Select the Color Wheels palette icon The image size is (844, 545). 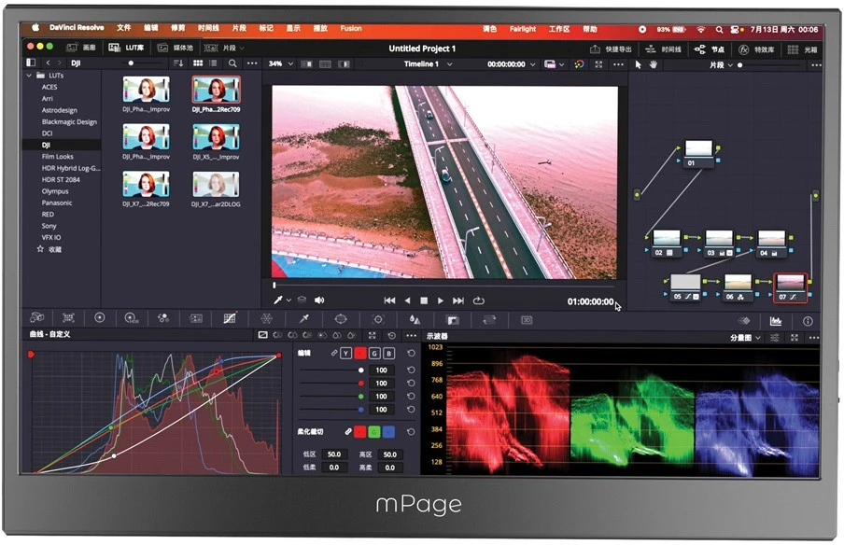click(x=100, y=318)
